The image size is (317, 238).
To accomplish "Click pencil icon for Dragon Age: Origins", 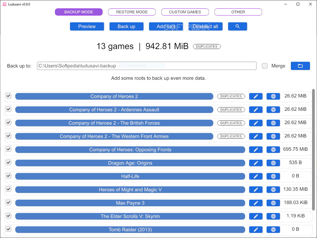I will 256,163.
